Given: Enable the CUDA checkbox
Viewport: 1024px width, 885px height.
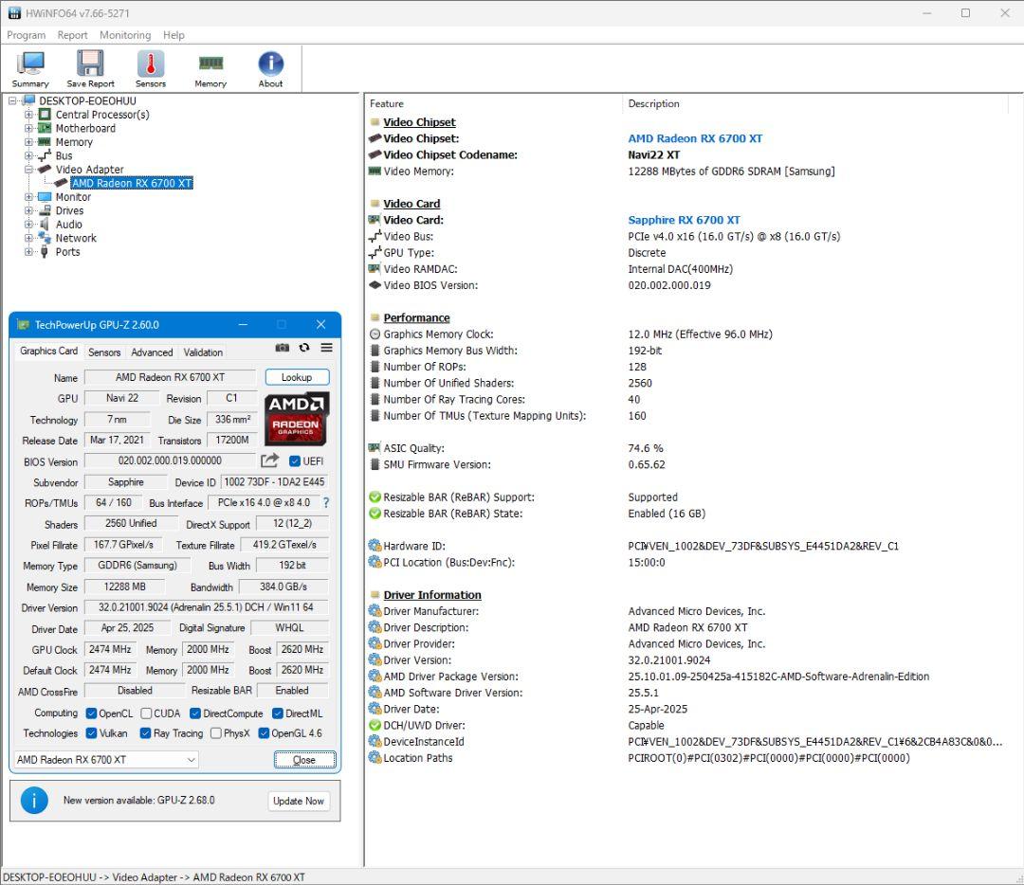Looking at the screenshot, I should click(x=147, y=713).
